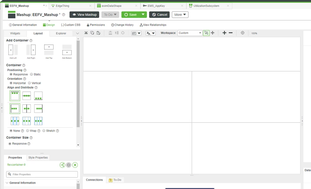
Task: Choose right horizontal alignment icon
Action: click(38, 108)
